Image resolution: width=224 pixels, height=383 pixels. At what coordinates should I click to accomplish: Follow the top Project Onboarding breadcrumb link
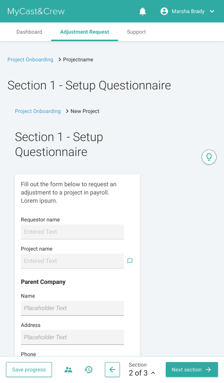point(30,59)
